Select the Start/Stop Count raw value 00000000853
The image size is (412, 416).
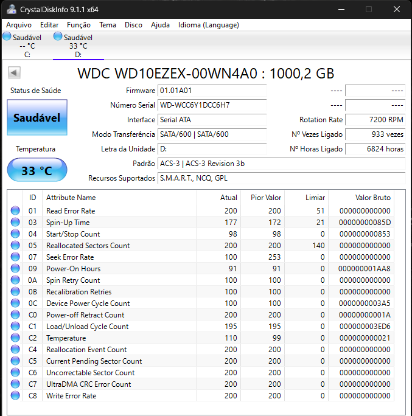click(x=365, y=234)
